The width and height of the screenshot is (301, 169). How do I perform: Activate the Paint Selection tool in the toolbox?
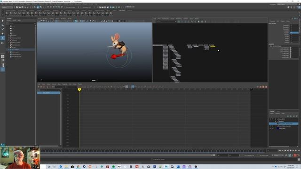[2, 29]
